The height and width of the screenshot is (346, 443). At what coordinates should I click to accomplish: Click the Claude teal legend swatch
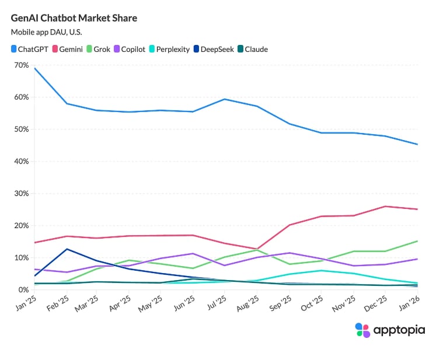click(x=239, y=49)
